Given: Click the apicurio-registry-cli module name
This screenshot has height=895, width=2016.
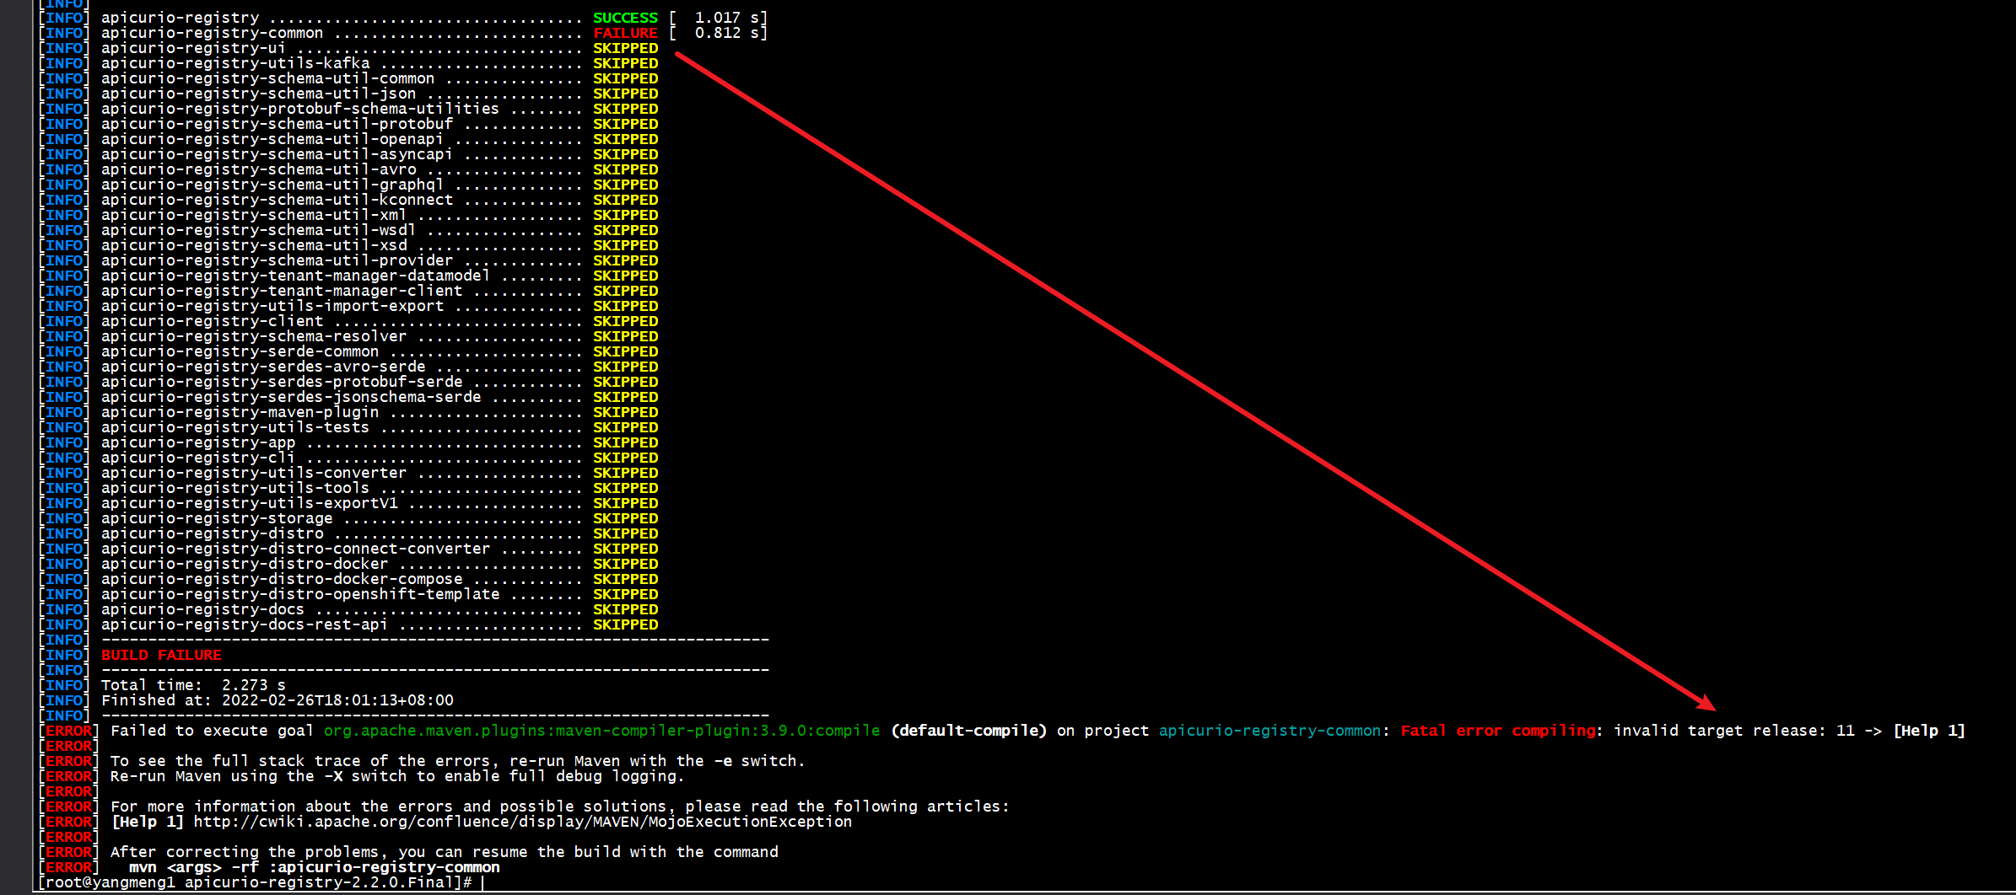Looking at the screenshot, I should coord(198,458).
